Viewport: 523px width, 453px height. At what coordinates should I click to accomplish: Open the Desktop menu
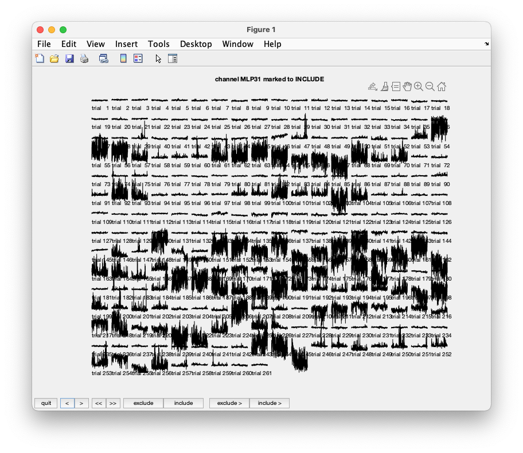(196, 44)
